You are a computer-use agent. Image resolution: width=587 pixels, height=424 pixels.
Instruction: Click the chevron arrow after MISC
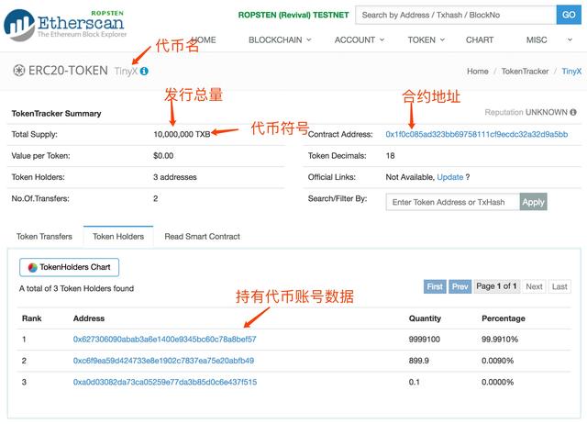(x=570, y=39)
